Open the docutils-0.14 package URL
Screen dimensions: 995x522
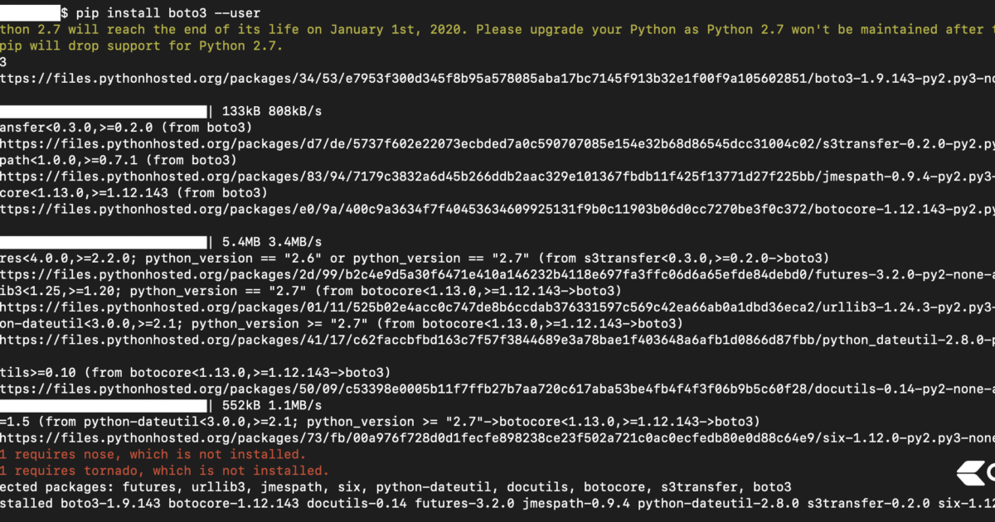pyautogui.click(x=498, y=389)
